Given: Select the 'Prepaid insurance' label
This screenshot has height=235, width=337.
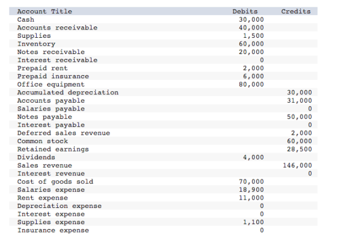Looking at the screenshot, I should pyautogui.click(x=53, y=76).
